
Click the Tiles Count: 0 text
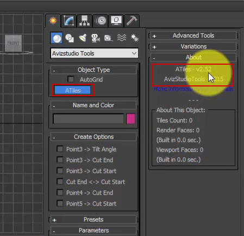point(174,120)
